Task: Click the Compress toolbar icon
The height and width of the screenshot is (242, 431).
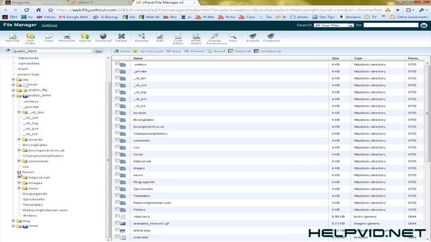Action: click(x=271, y=38)
